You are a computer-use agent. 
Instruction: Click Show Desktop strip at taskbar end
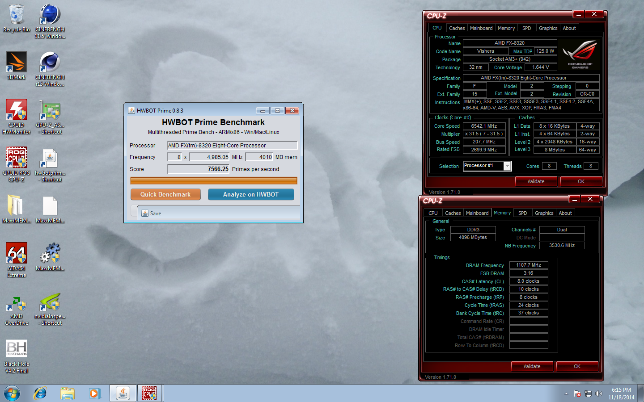(641, 393)
